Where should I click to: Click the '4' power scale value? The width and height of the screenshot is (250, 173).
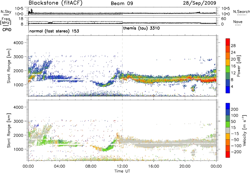[x=232, y=86]
